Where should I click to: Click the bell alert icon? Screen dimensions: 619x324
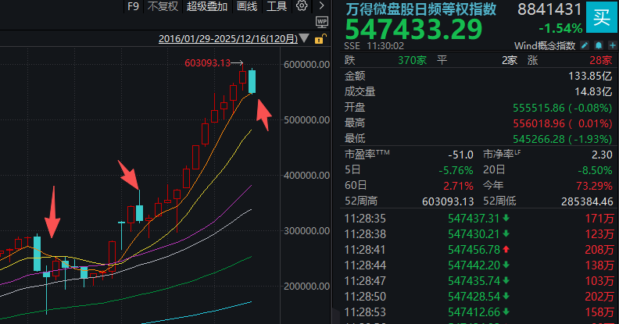[x=598, y=45]
